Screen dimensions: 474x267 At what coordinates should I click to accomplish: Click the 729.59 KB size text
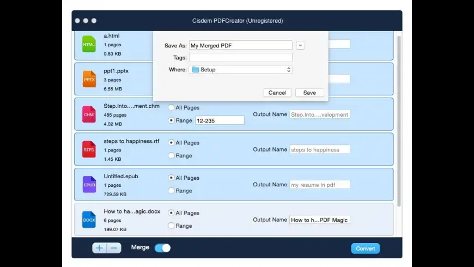(x=115, y=194)
